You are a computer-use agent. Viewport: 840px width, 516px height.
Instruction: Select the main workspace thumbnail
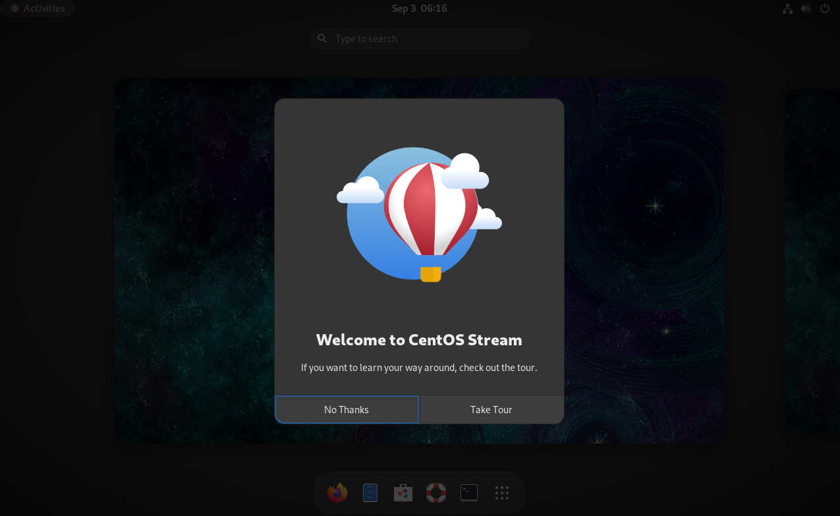click(x=420, y=260)
